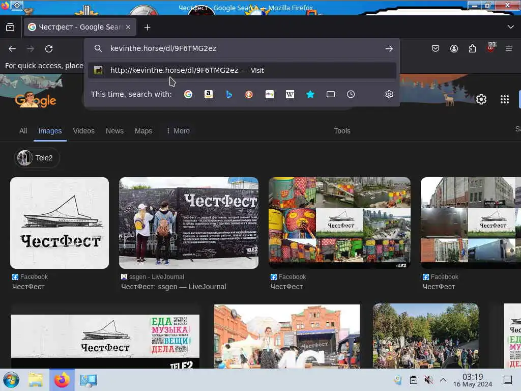Search this time with Bing
521x391 pixels.
click(x=229, y=94)
